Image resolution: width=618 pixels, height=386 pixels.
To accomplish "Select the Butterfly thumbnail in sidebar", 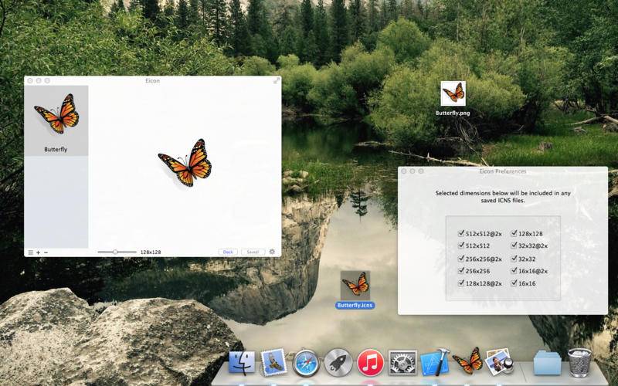I will tap(56, 120).
